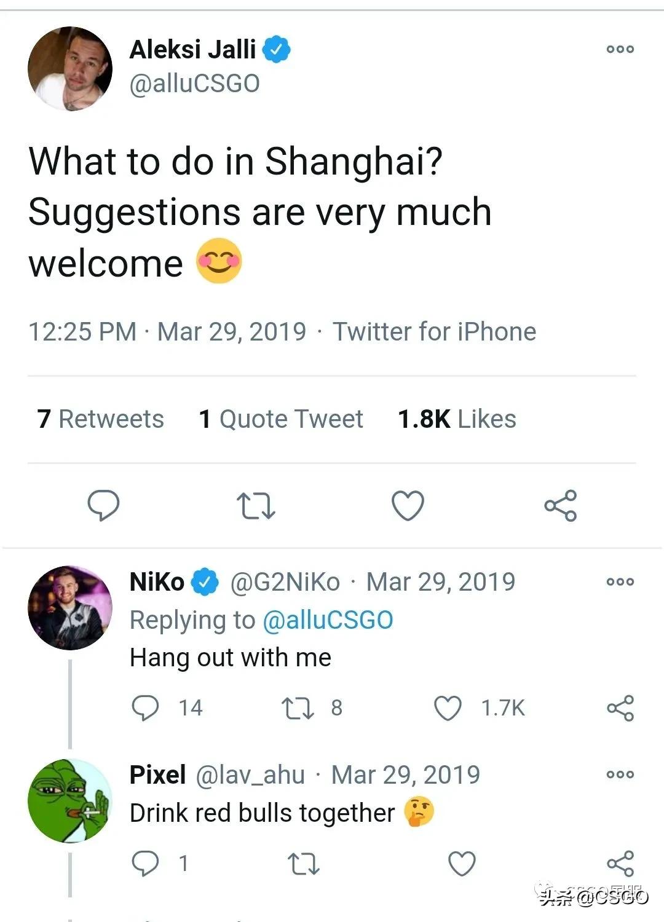Open the 7 Retweets list

coord(100,419)
